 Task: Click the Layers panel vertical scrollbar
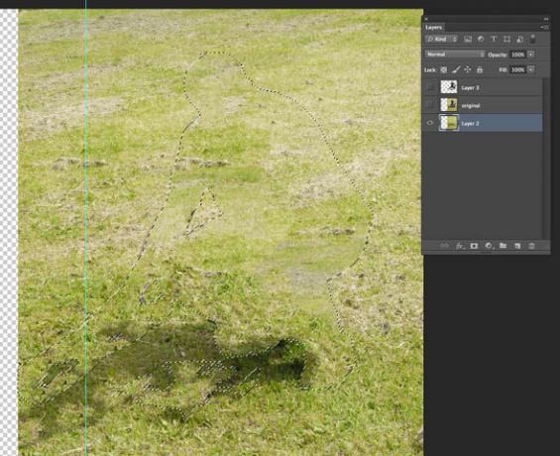click(545, 159)
